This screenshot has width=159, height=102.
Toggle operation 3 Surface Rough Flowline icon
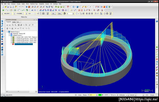[x=13, y=41]
